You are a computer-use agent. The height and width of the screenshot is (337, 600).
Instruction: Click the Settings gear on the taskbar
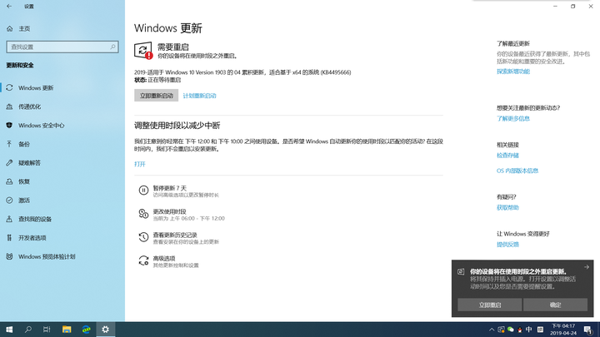[x=105, y=330]
